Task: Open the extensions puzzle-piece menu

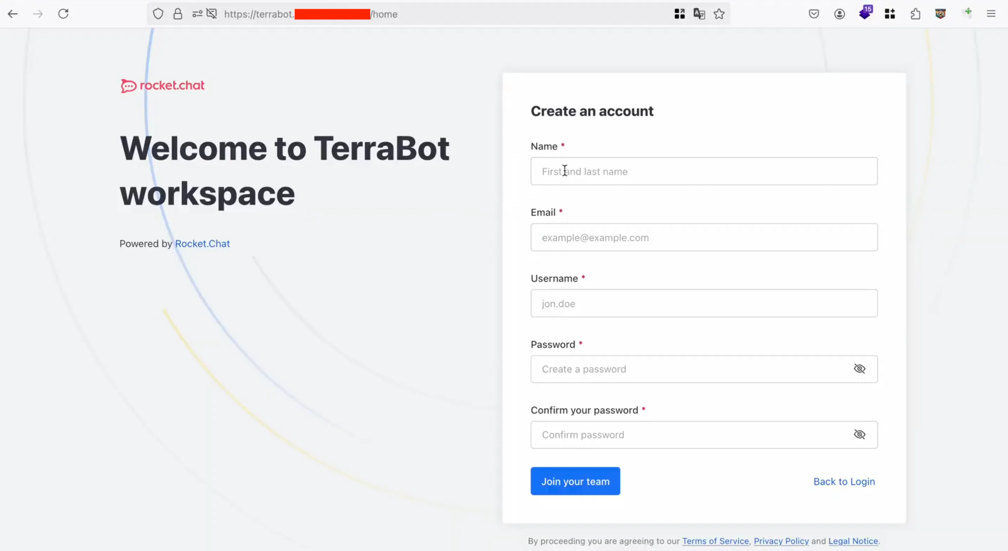Action: coord(915,14)
